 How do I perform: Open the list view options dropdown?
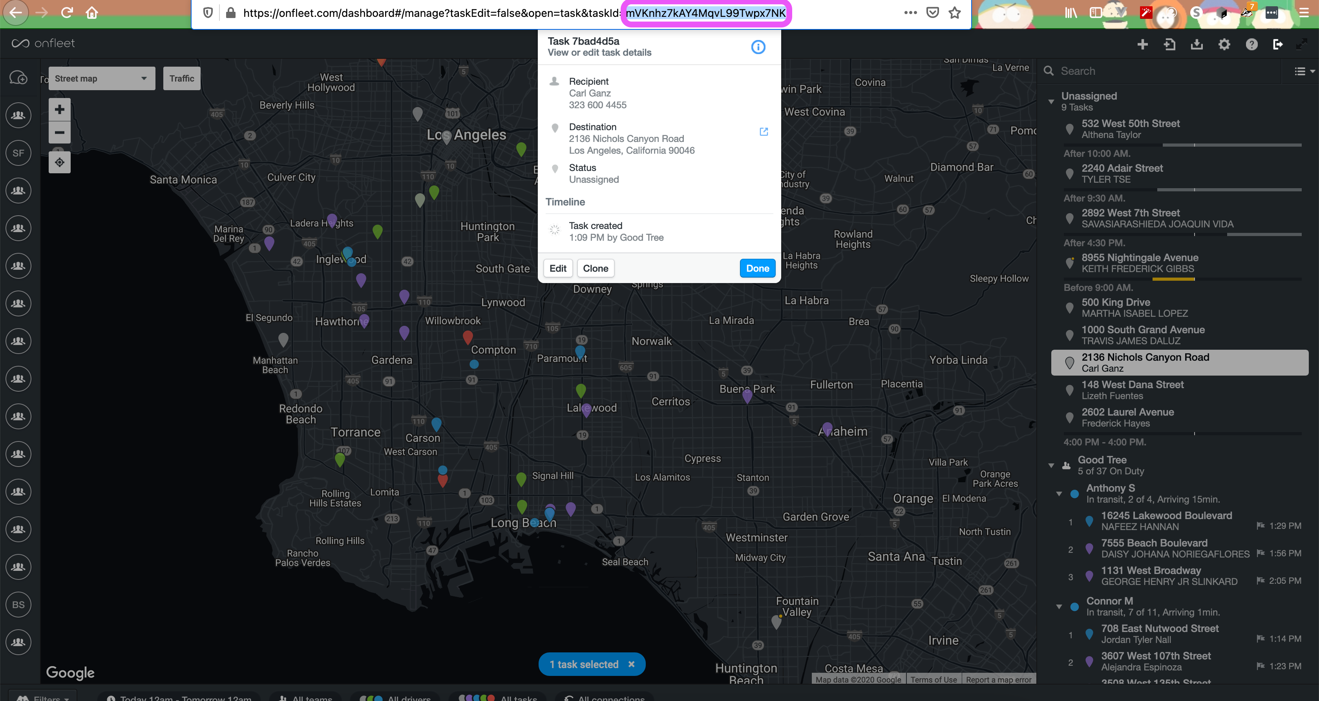(x=1304, y=72)
